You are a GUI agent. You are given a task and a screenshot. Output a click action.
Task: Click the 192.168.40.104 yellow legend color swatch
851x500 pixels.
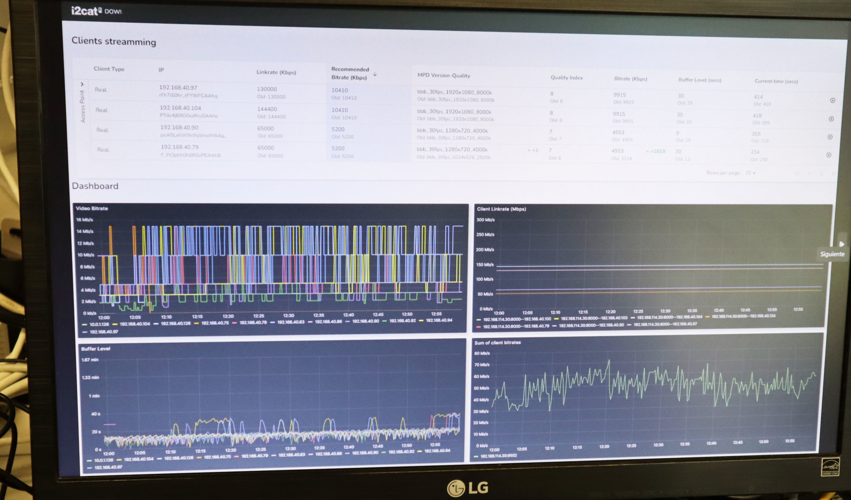pos(115,324)
